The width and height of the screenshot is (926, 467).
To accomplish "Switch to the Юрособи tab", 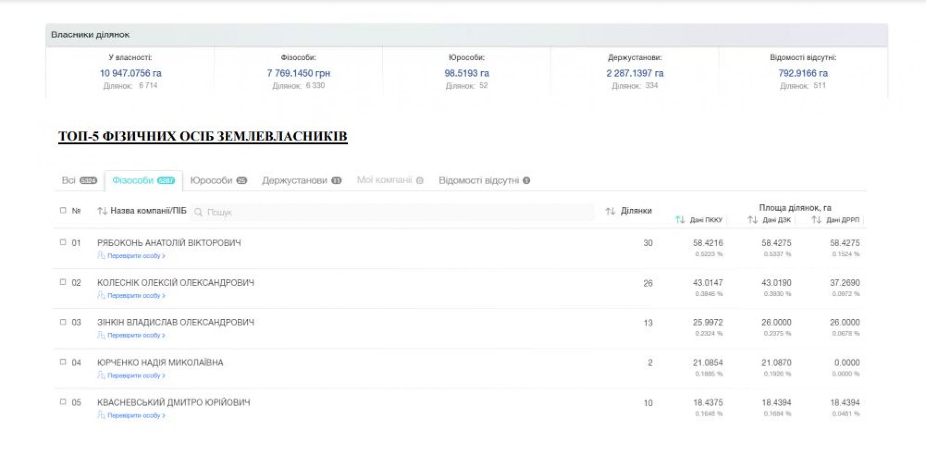I will (218, 181).
